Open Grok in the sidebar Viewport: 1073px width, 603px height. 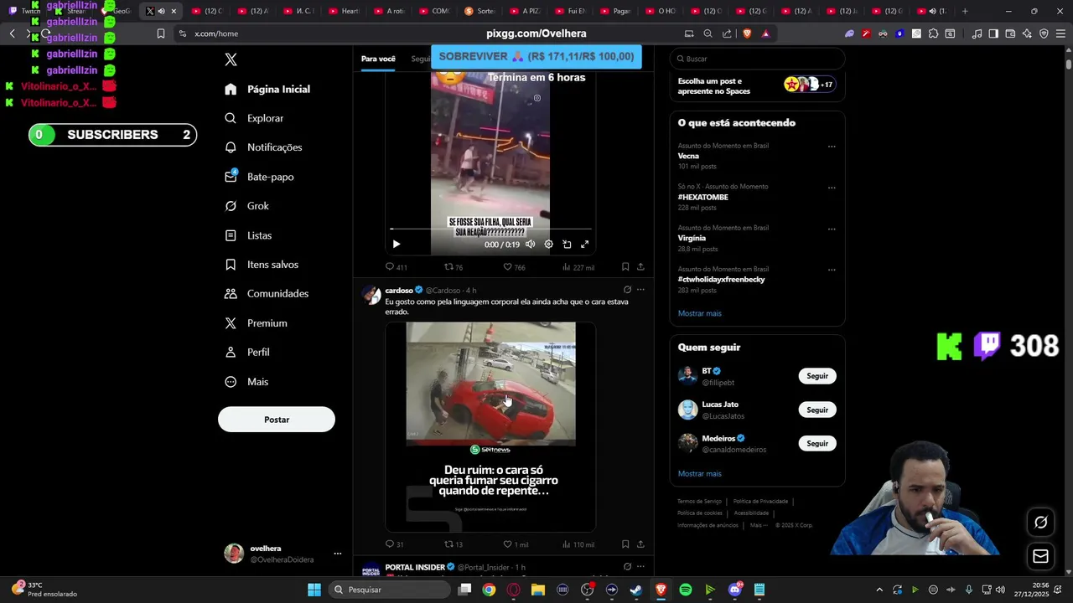(x=246, y=206)
